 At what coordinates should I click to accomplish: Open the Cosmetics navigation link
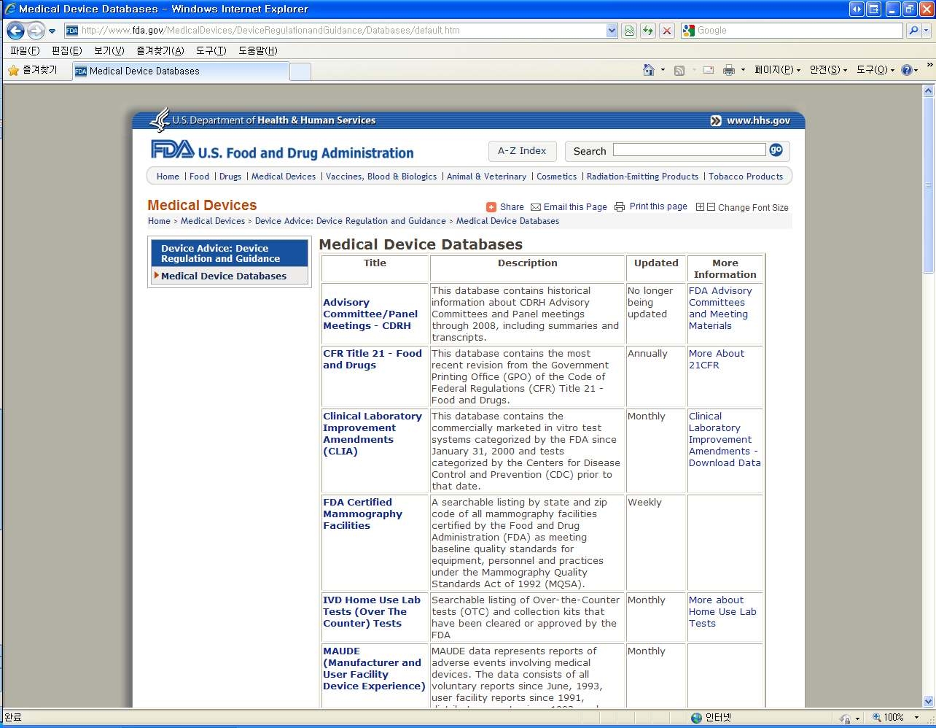tap(556, 177)
